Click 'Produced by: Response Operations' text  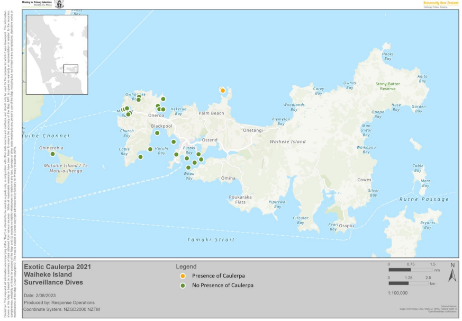(x=59, y=302)
